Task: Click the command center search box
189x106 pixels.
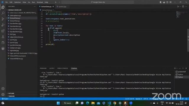Action: pos(98,2)
